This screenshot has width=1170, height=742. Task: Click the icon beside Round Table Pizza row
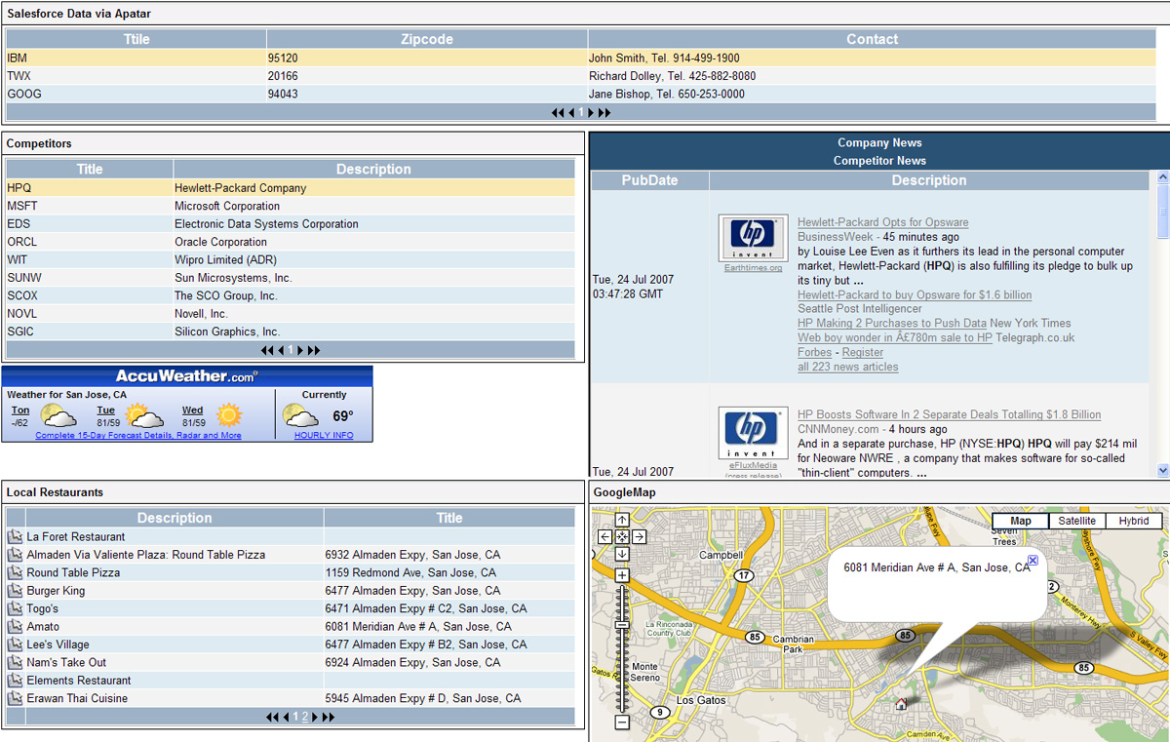[15, 572]
